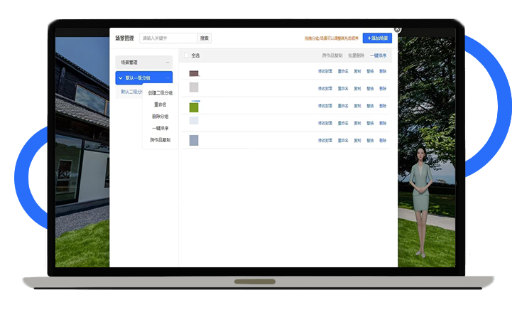Viewport: 517px width, 327px height.
Task: Click 批量删除 in the list header
Action: click(x=356, y=55)
